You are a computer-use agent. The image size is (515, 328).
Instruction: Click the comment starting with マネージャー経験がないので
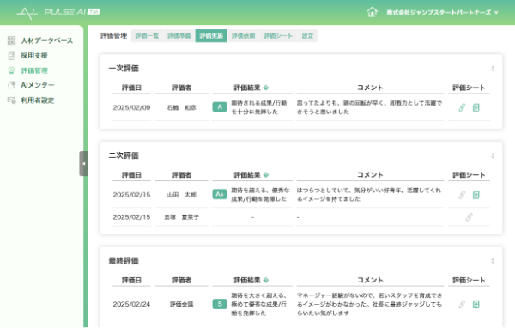tap(369, 304)
